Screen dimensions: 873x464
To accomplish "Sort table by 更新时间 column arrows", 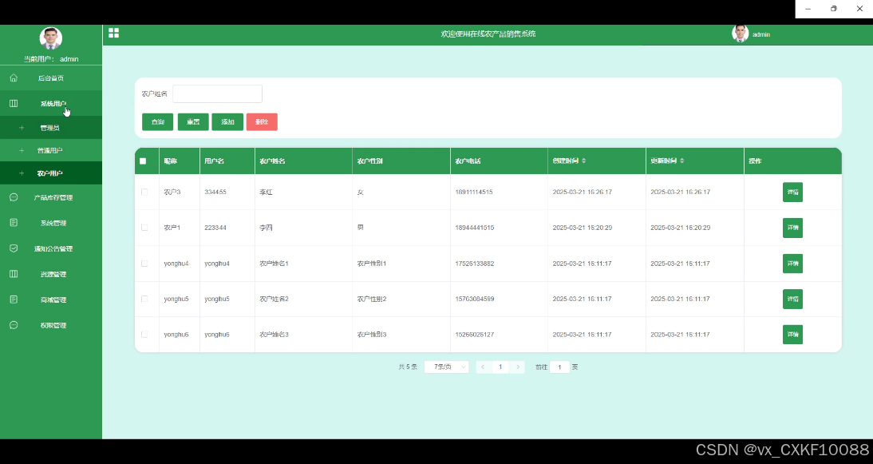I will [681, 161].
